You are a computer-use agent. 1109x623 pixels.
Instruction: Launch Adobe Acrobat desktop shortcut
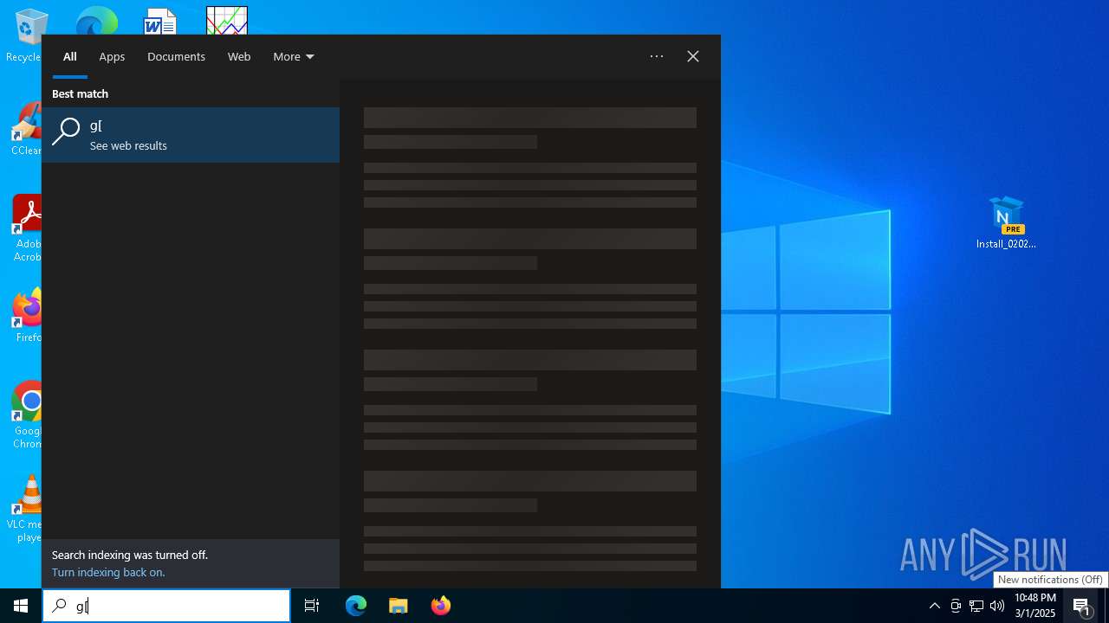tap(26, 229)
